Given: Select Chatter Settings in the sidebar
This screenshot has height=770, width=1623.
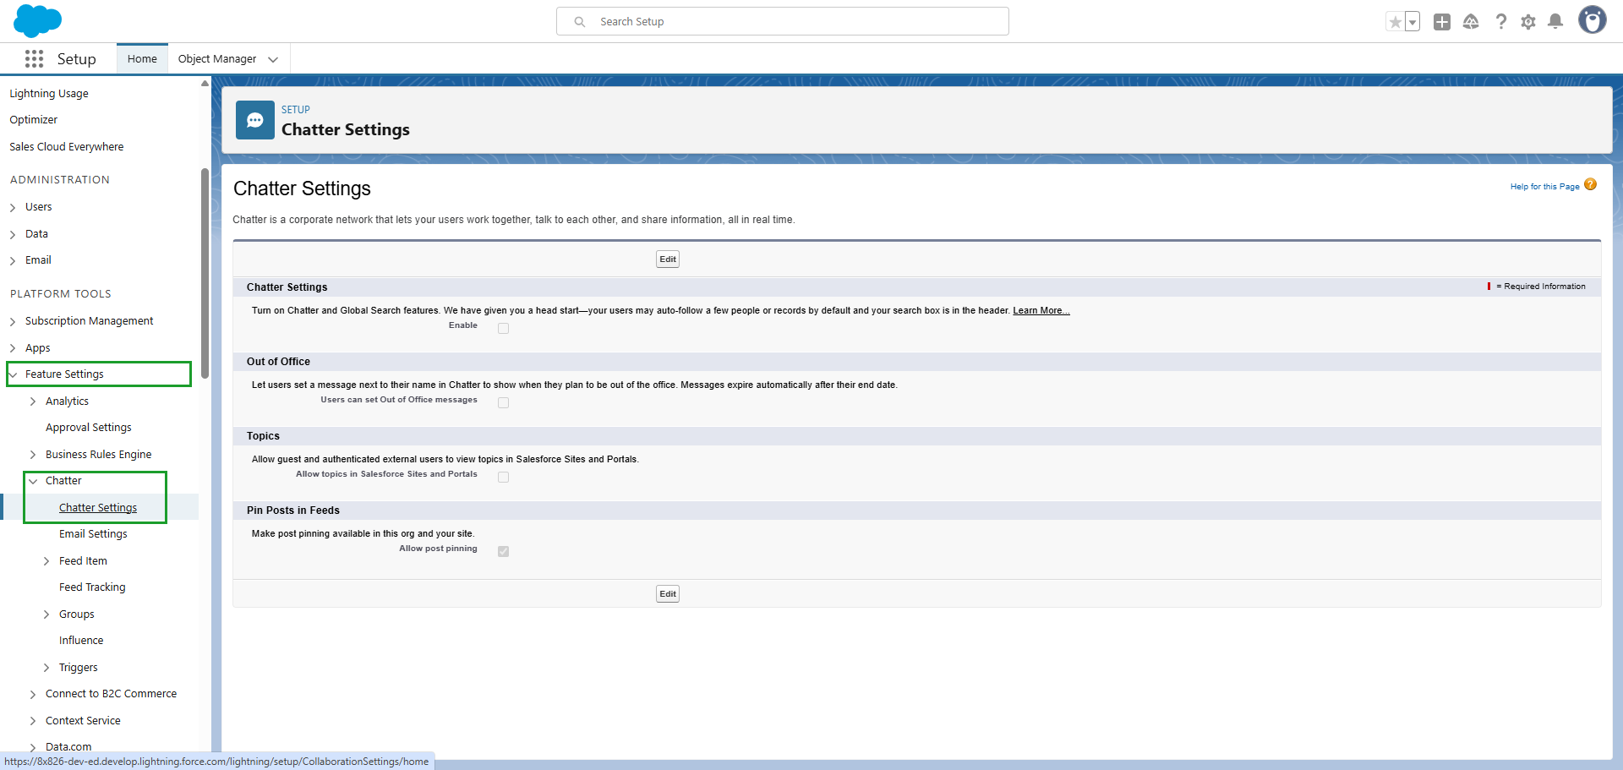Looking at the screenshot, I should pyautogui.click(x=98, y=508).
